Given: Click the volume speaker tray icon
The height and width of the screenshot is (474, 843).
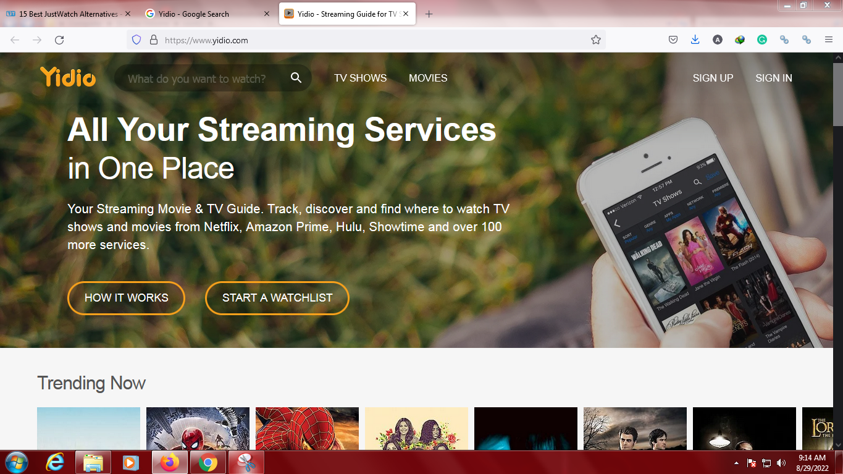Looking at the screenshot, I should pyautogui.click(x=781, y=463).
